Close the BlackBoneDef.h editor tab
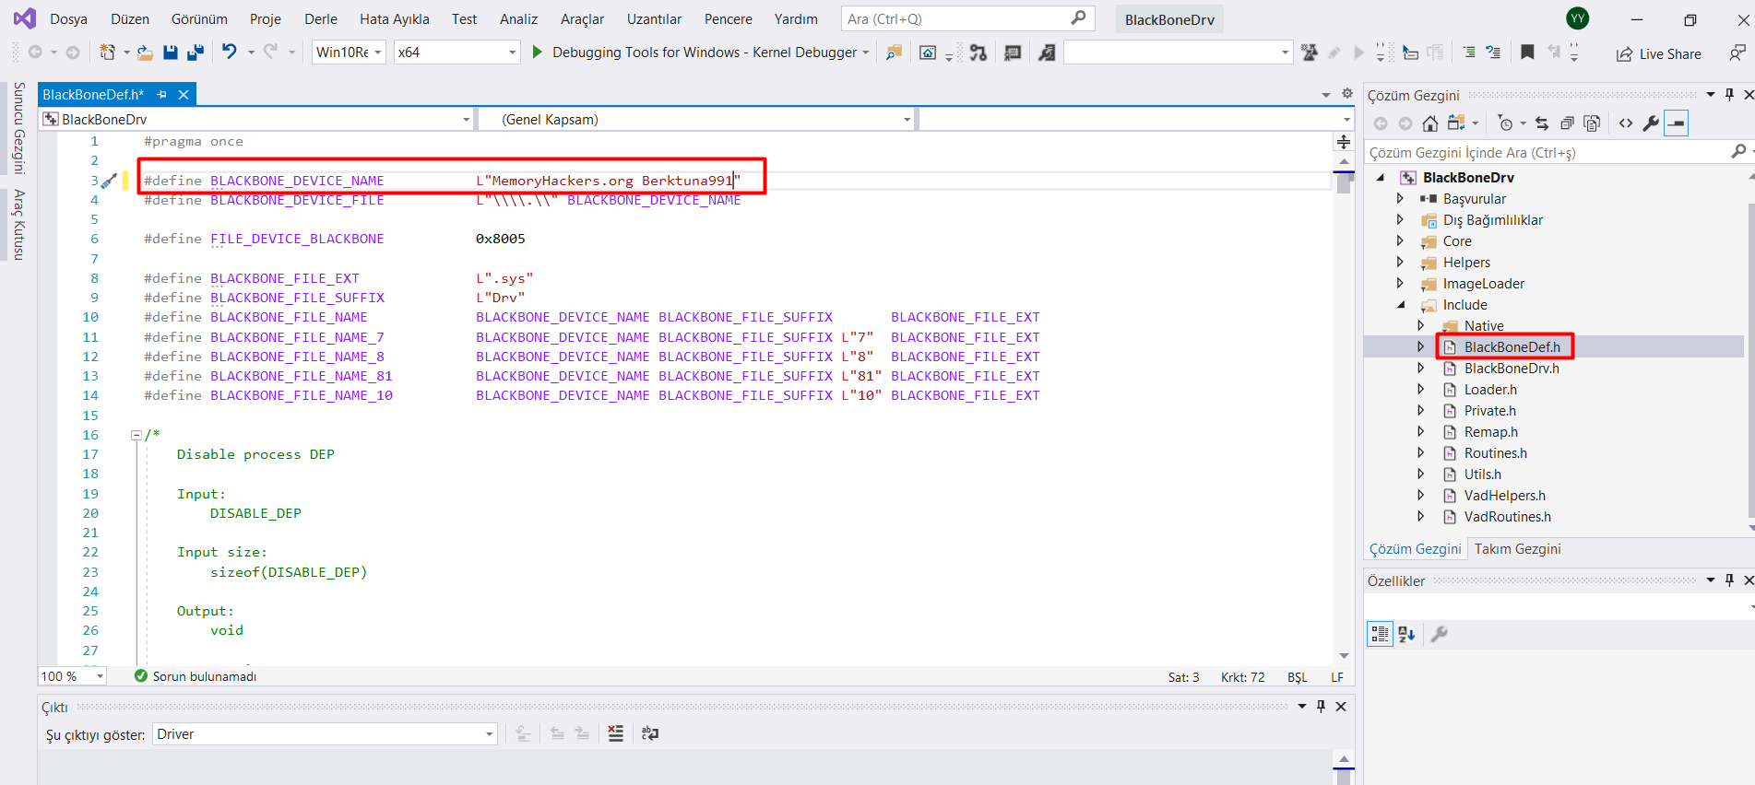 click(184, 94)
